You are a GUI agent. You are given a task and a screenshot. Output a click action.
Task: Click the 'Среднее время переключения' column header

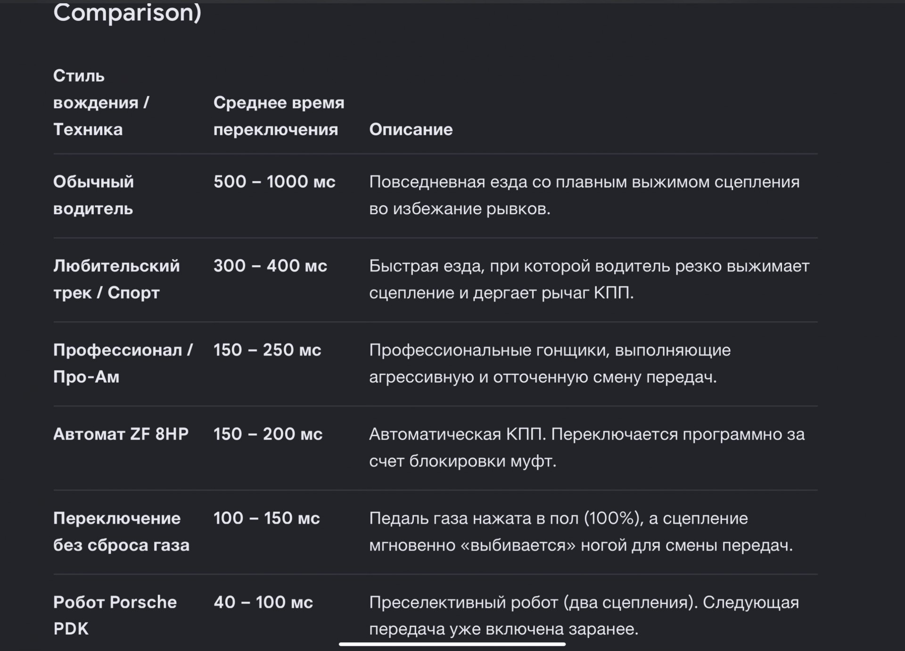click(279, 116)
